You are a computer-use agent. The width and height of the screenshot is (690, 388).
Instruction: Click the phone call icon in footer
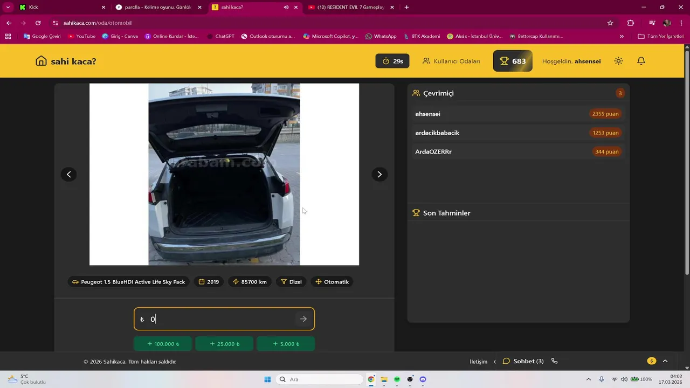coord(555,361)
